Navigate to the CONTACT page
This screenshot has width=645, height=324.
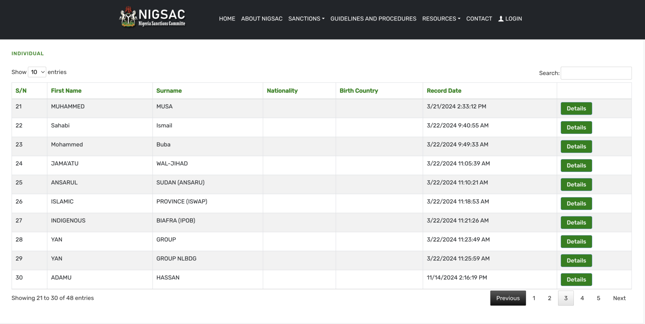pos(479,19)
